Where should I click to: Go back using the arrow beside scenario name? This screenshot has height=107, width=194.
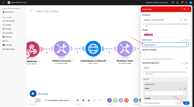point(32,11)
